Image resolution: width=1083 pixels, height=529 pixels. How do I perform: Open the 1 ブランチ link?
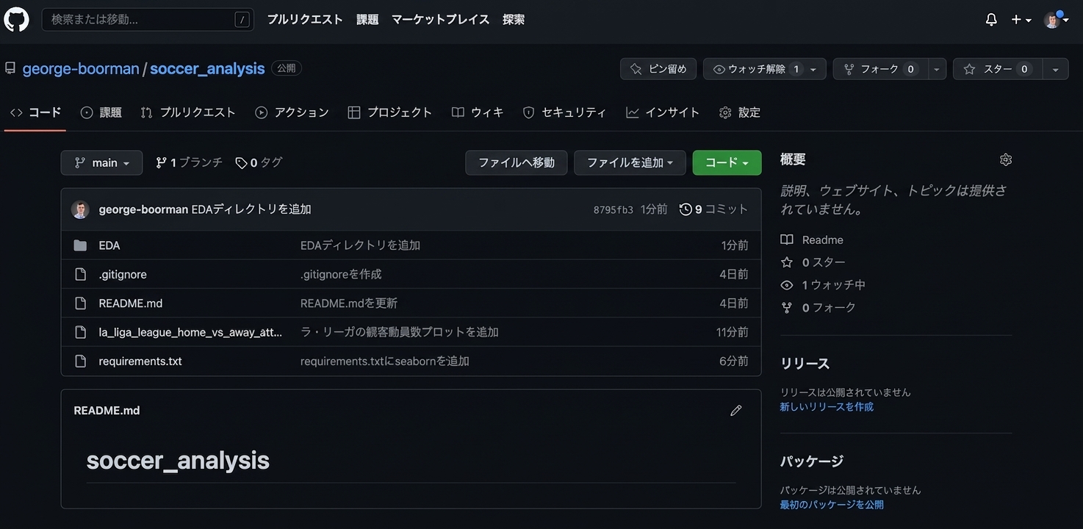[x=189, y=162]
